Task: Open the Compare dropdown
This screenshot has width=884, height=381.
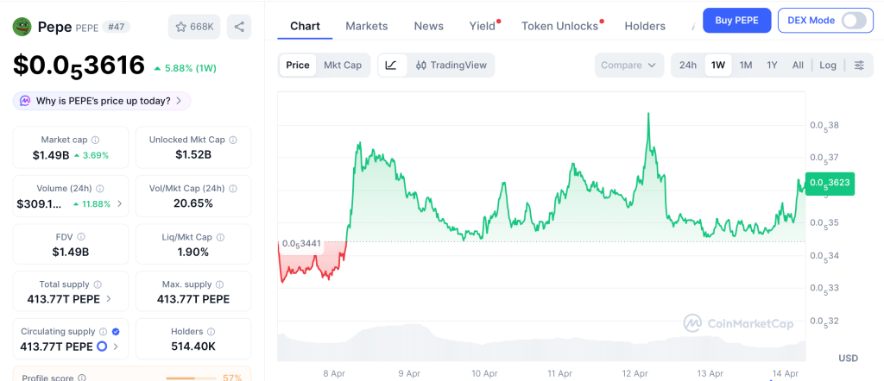Action: [x=629, y=65]
